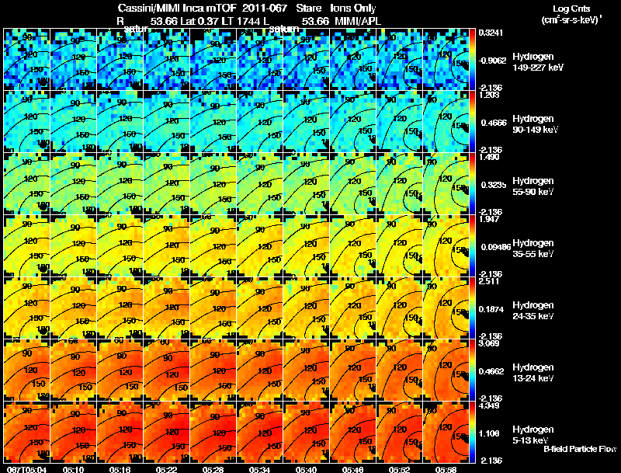Open the 55-90 keV panel at 05:52

(x=399, y=183)
